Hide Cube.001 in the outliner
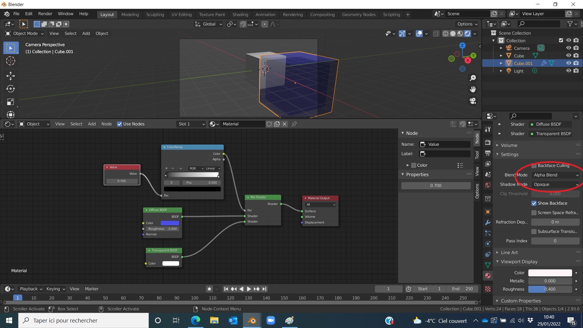The image size is (583, 328). [x=568, y=63]
